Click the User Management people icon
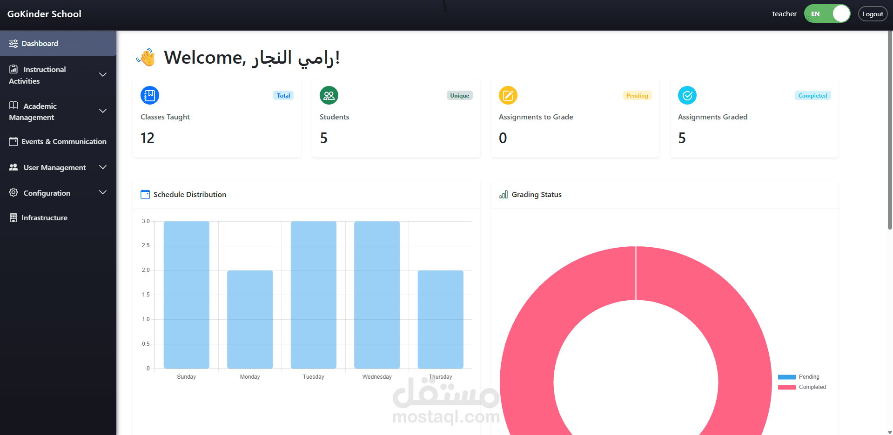 coord(13,167)
